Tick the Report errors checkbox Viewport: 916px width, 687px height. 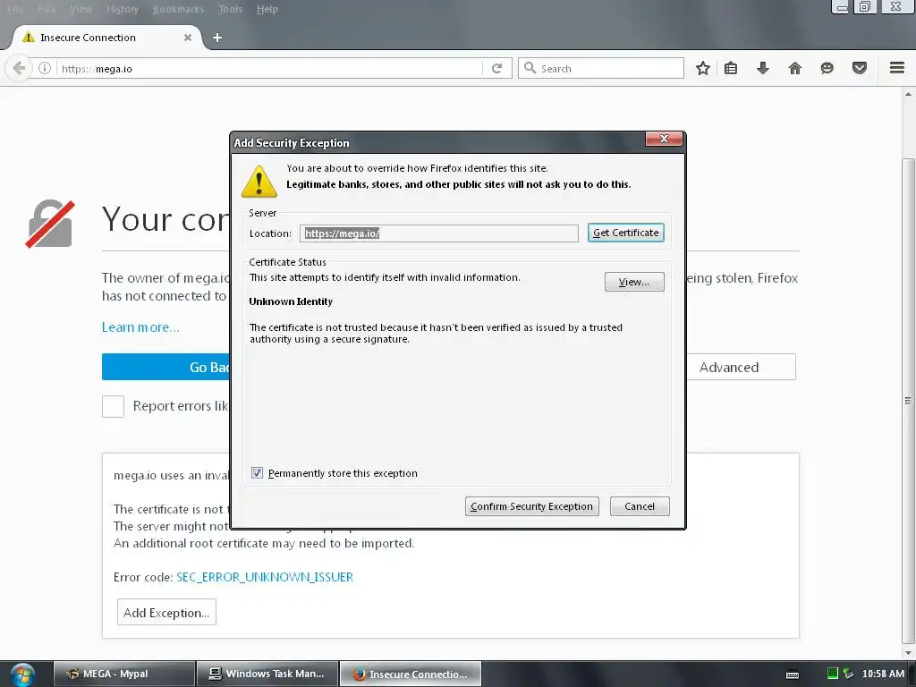pos(113,406)
